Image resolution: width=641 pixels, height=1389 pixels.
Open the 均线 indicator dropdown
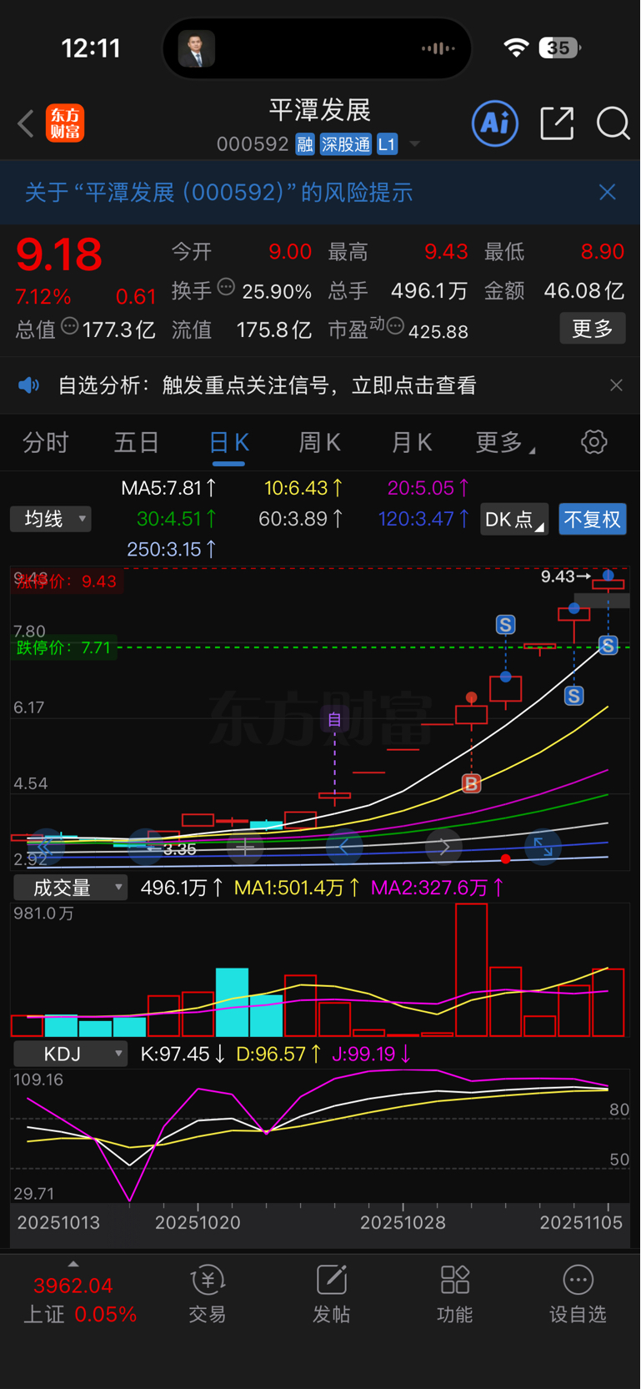tap(51, 519)
